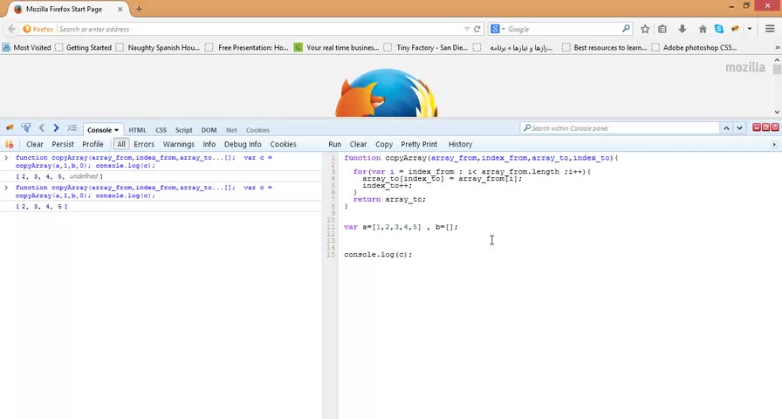Go to the Firefox home page icon
The width and height of the screenshot is (782, 419).
702,29
